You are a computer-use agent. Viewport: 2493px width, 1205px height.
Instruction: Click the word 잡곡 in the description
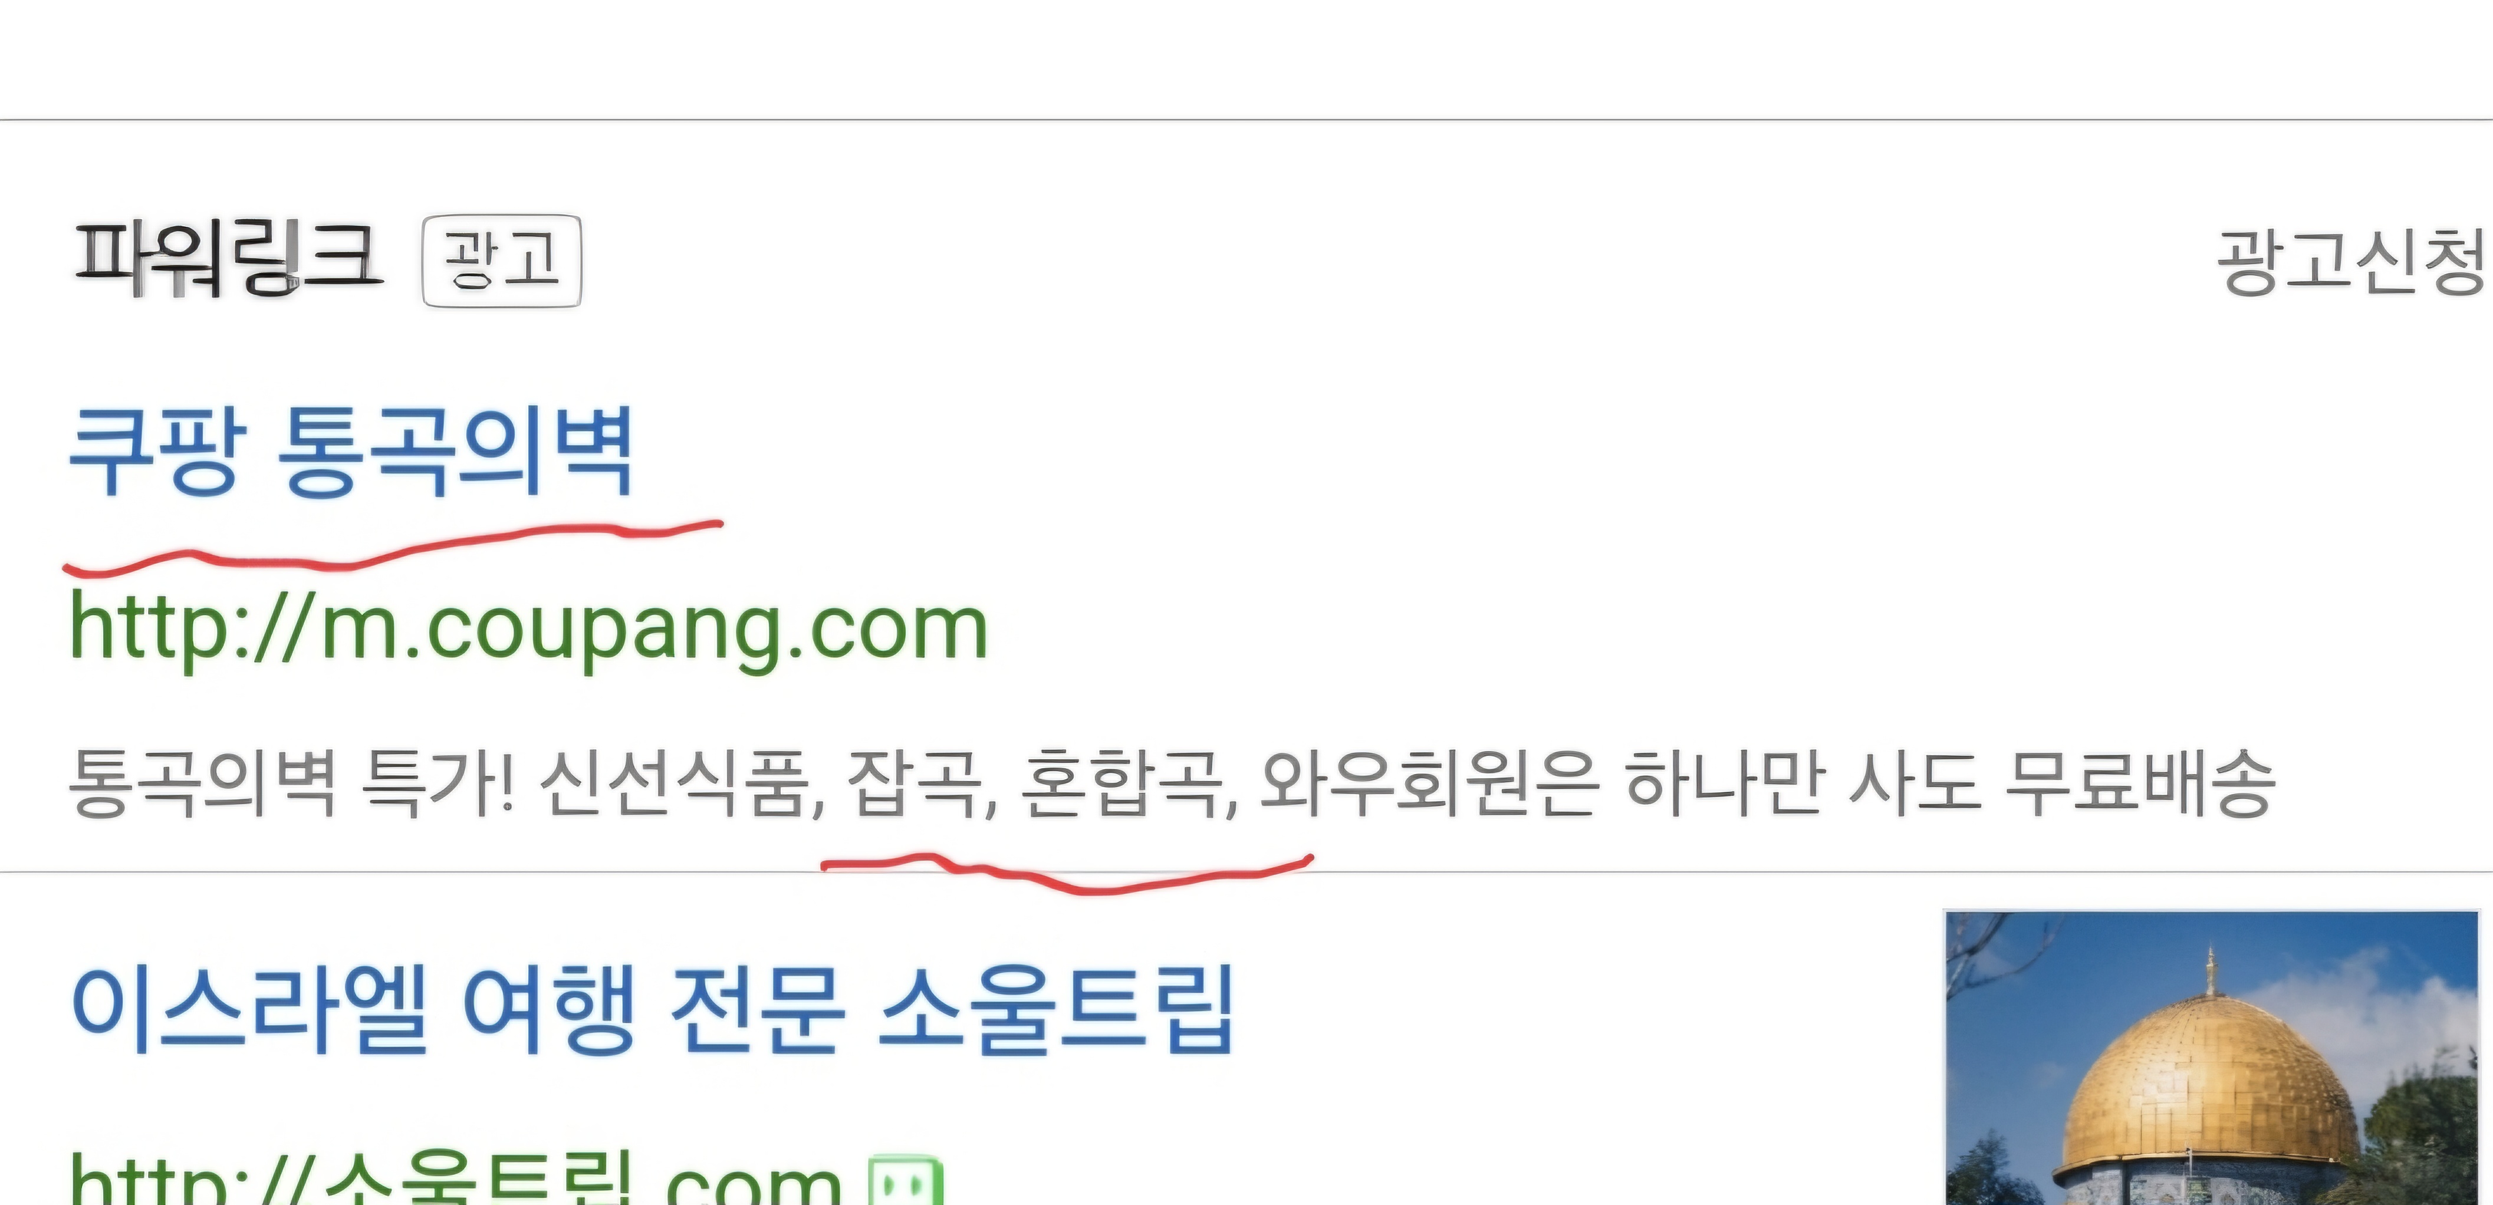[913, 782]
